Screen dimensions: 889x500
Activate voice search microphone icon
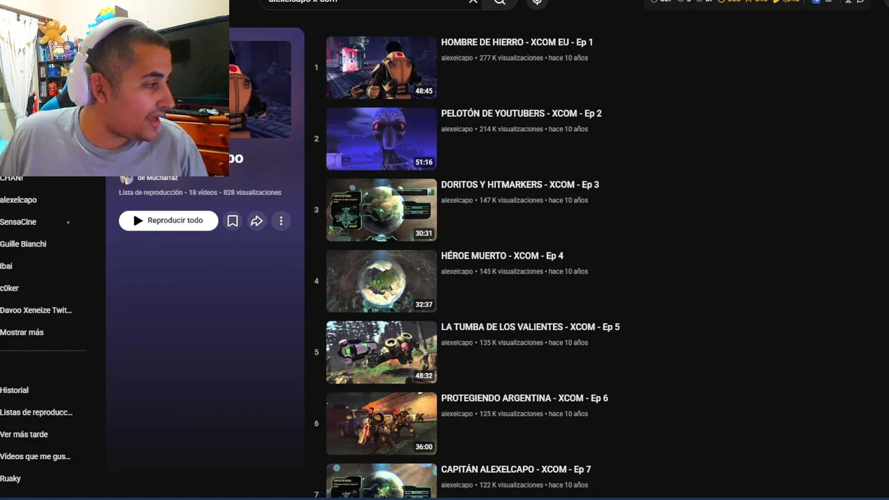pyautogui.click(x=536, y=3)
